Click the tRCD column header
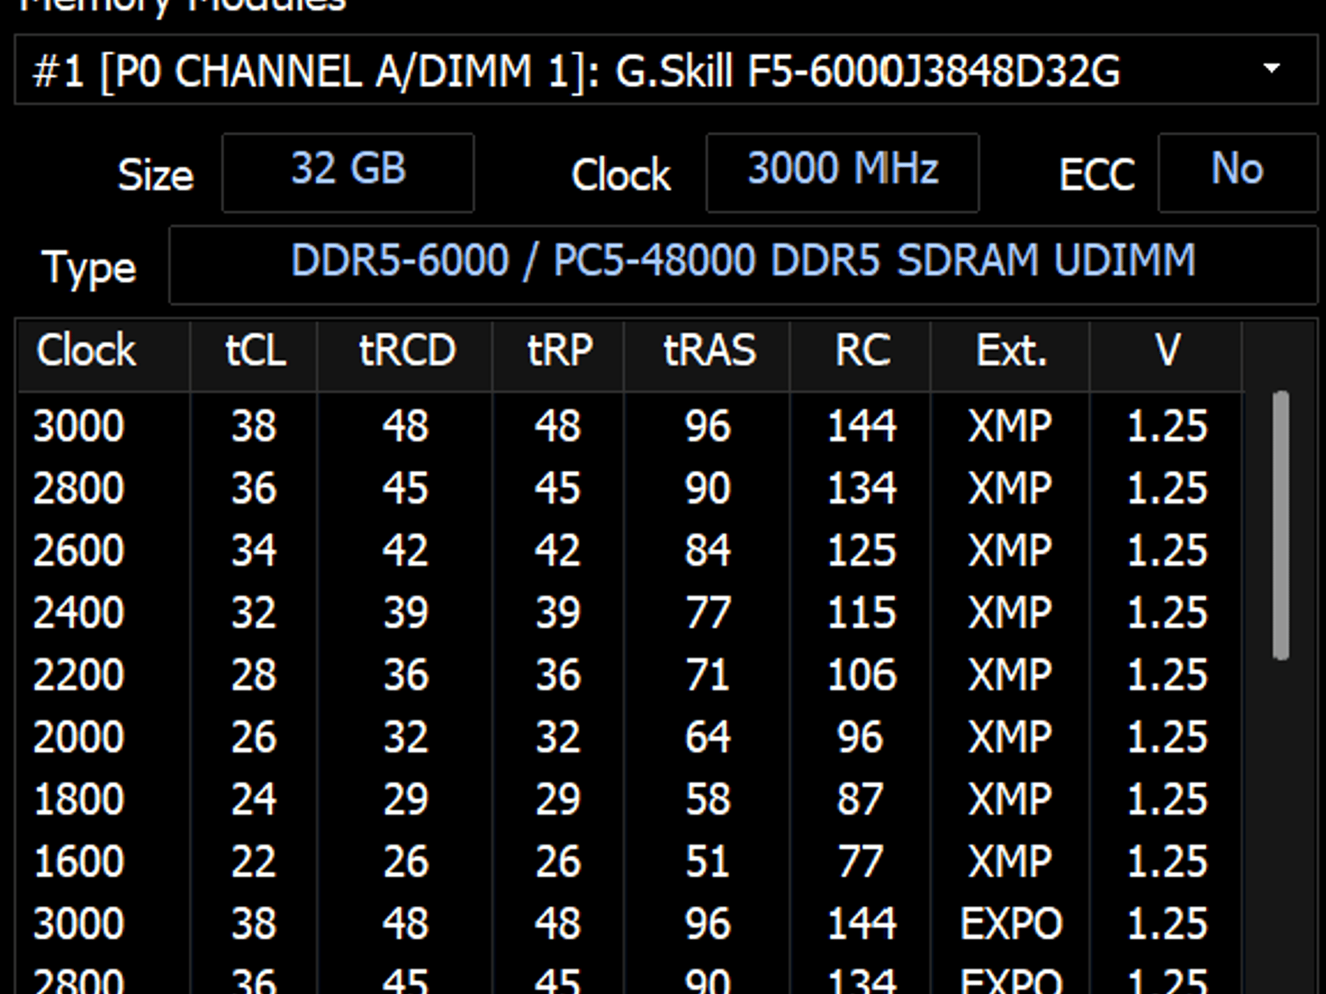Viewport: 1326px width, 994px height. 406,355
